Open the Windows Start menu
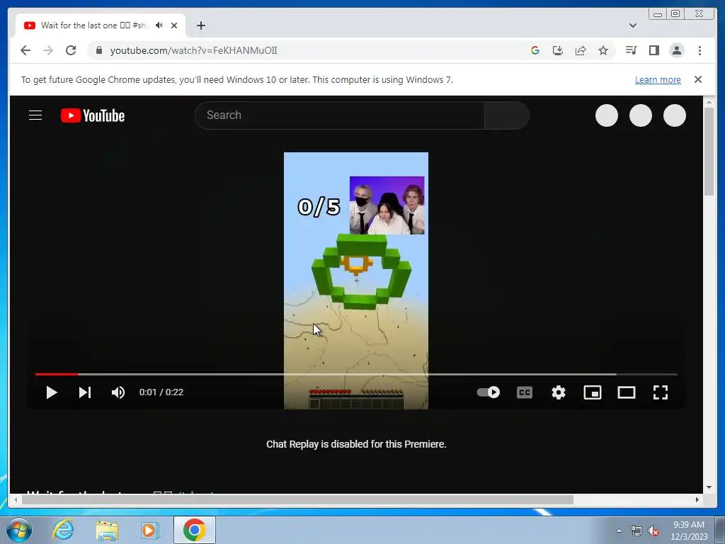Screen dimensions: 725x544 tap(19, 530)
